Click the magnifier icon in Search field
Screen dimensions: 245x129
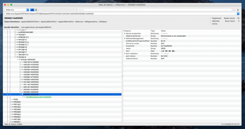77,10
